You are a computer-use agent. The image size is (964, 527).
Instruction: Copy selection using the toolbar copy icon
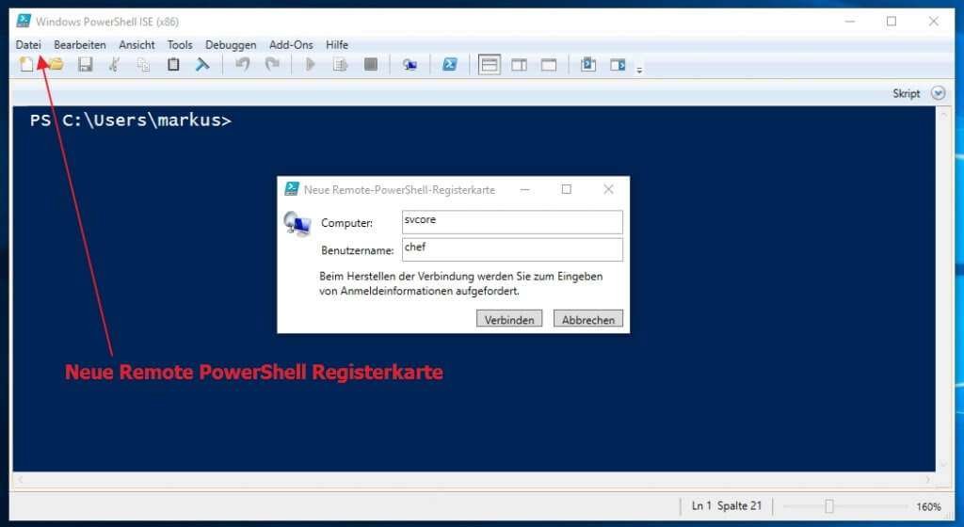tap(143, 64)
